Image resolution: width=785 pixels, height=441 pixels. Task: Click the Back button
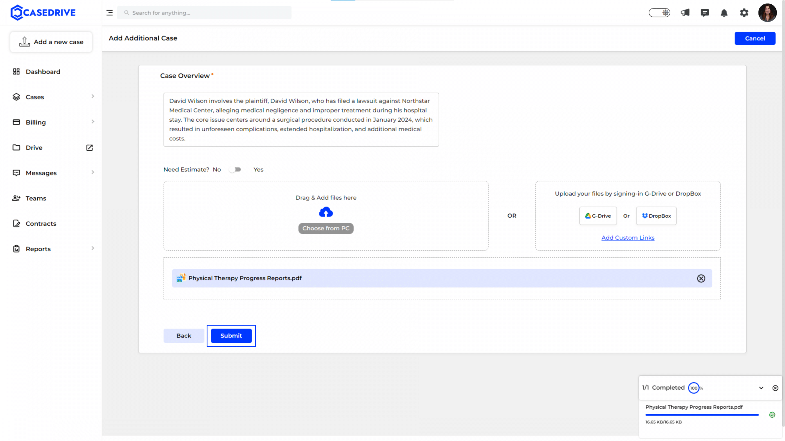coord(183,335)
